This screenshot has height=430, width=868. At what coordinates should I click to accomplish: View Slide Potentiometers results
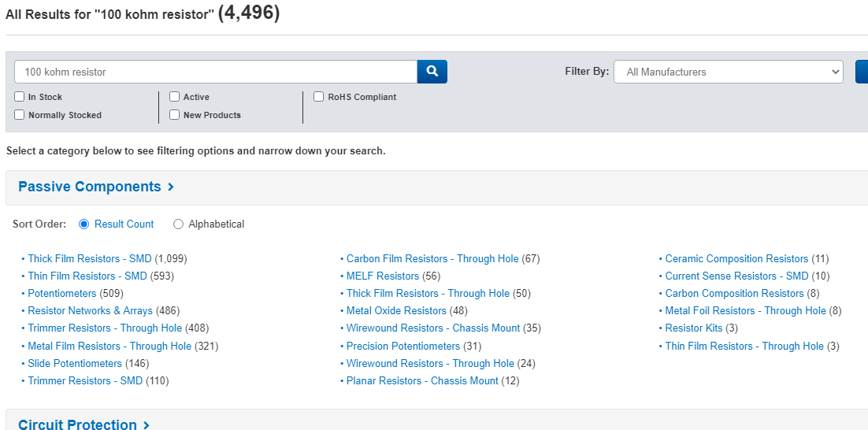click(x=75, y=363)
